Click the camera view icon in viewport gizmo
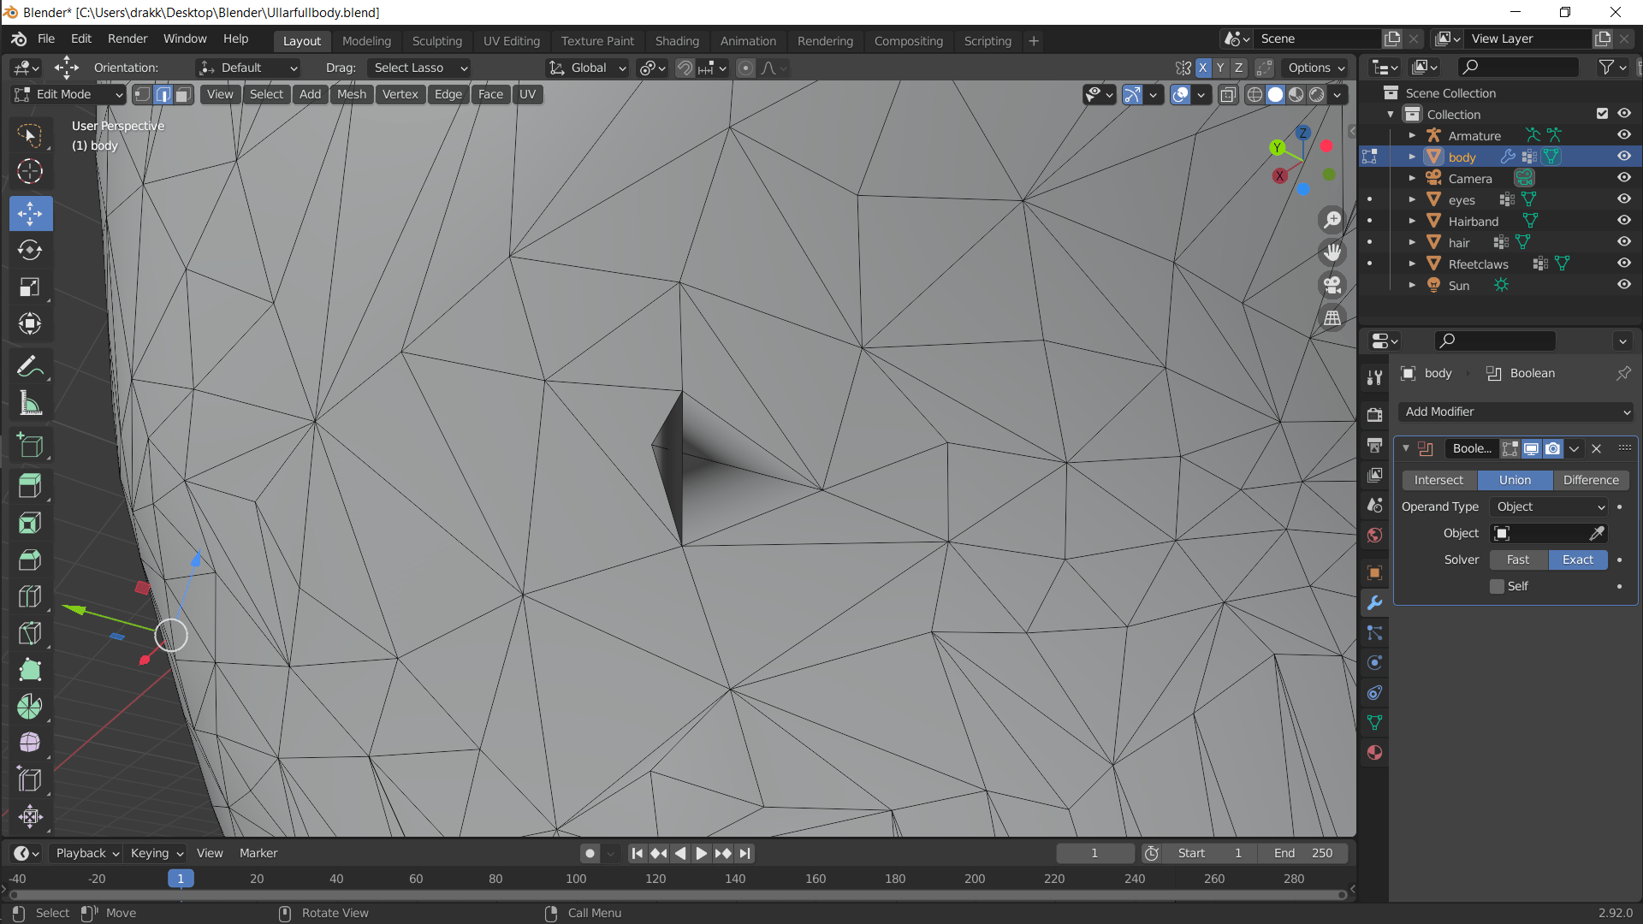This screenshot has height=924, width=1643. point(1332,285)
